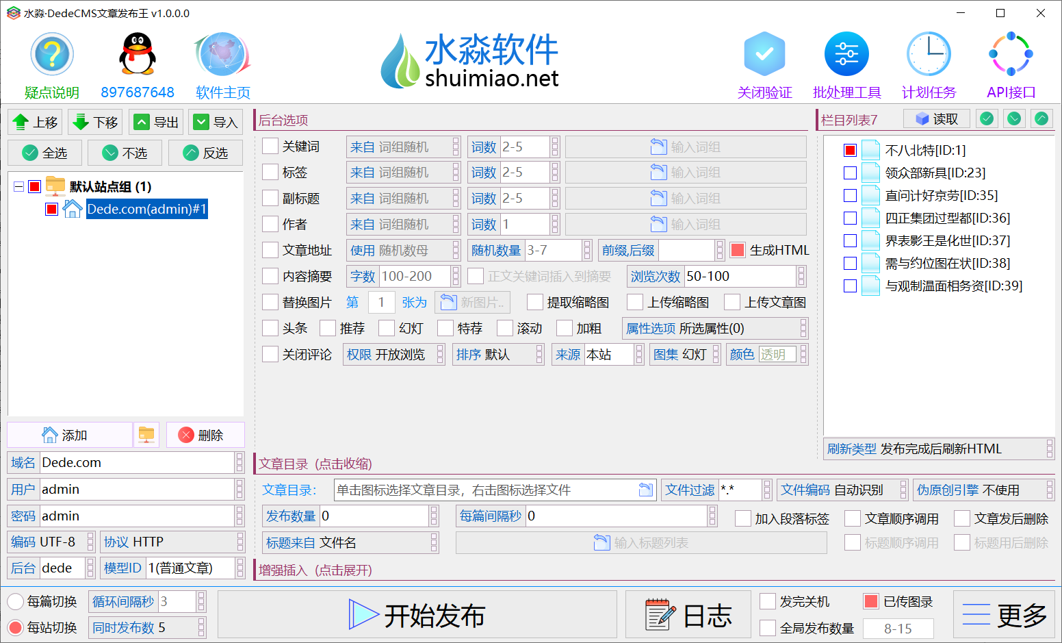Click the green up-chevron icon after 读取

click(1041, 119)
